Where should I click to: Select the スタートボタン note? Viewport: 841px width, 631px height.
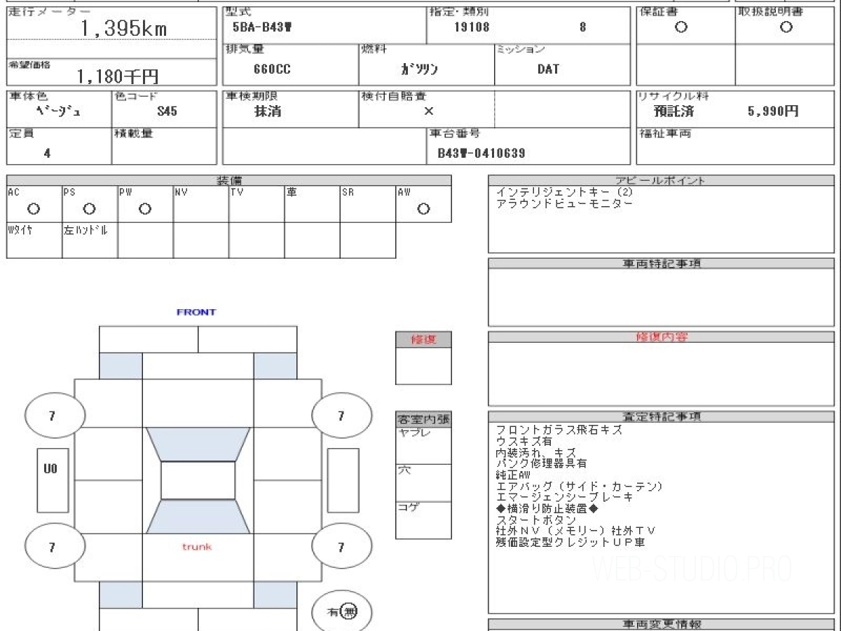(535, 520)
